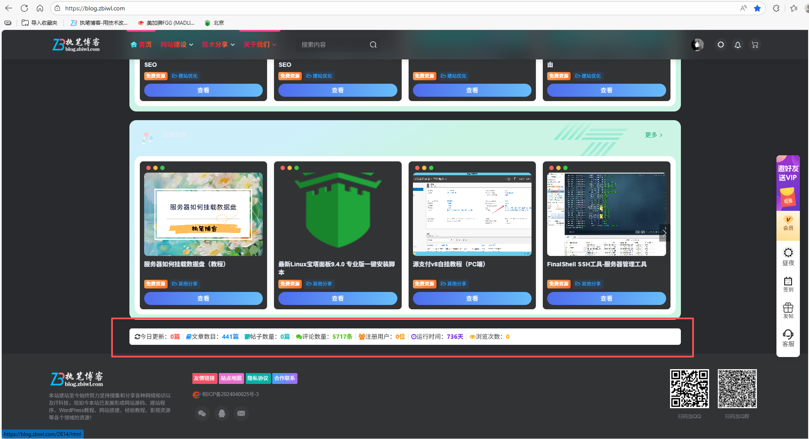Click the 搜索内容 search input field

point(332,45)
